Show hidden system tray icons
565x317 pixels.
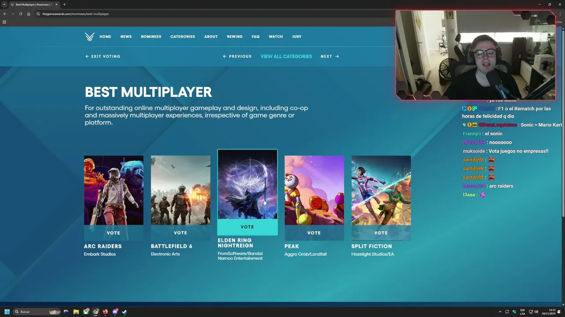(x=500, y=312)
